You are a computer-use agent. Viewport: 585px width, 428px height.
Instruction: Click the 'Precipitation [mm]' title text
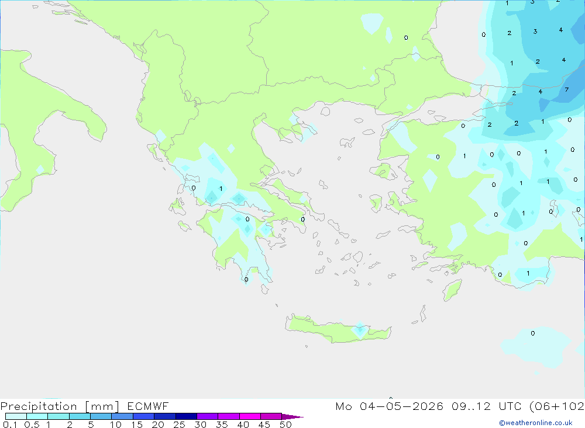coord(60,406)
